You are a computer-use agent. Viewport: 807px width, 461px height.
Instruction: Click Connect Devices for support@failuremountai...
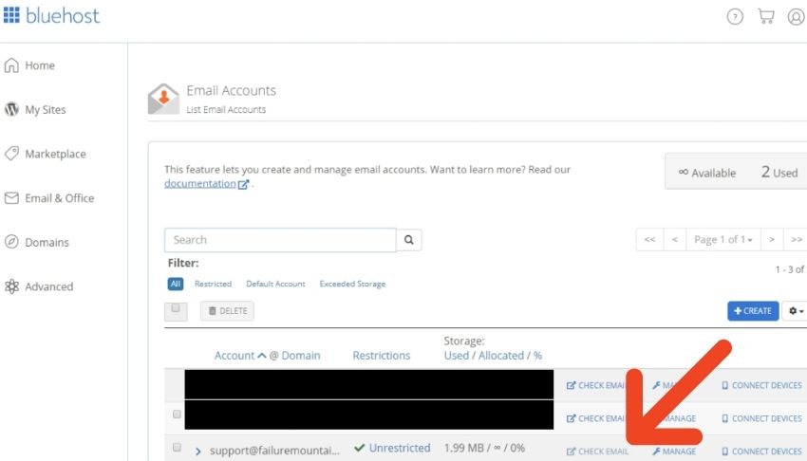point(761,452)
